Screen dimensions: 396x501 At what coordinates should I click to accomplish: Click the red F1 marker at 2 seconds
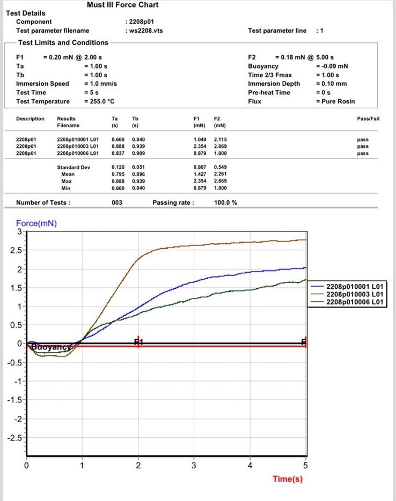tap(138, 342)
